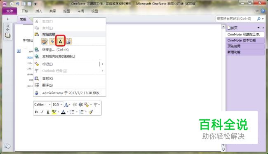Click the Outlook task flag icon in mini toolbar
Viewport: 268px width, 154px height.
(x=95, y=105)
